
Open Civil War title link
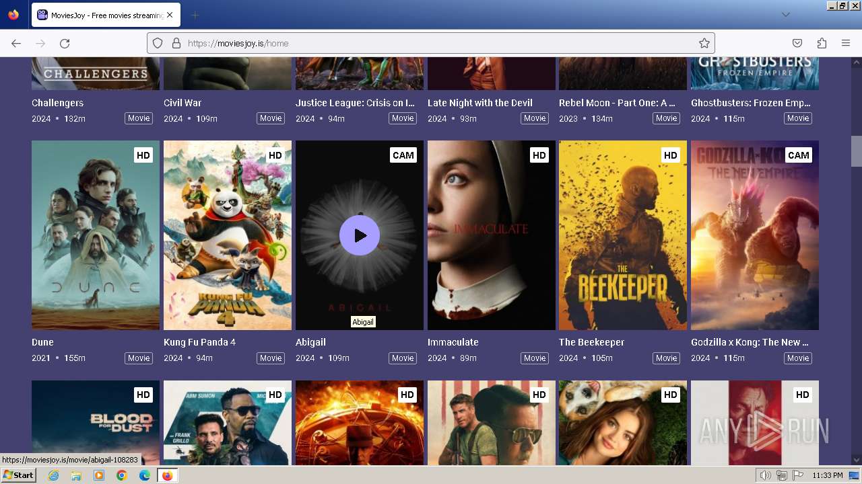click(183, 103)
